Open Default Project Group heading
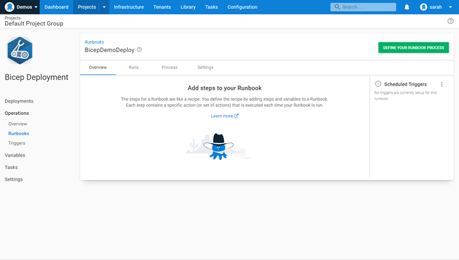This screenshot has width=459, height=260. point(34,23)
